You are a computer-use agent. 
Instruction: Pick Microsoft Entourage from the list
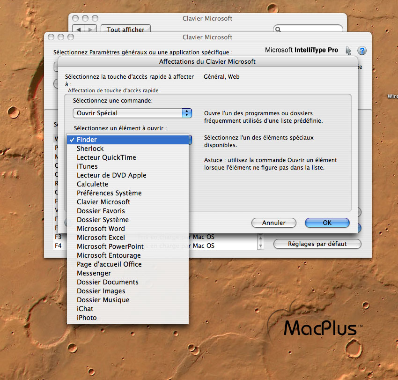pyautogui.click(x=128, y=255)
